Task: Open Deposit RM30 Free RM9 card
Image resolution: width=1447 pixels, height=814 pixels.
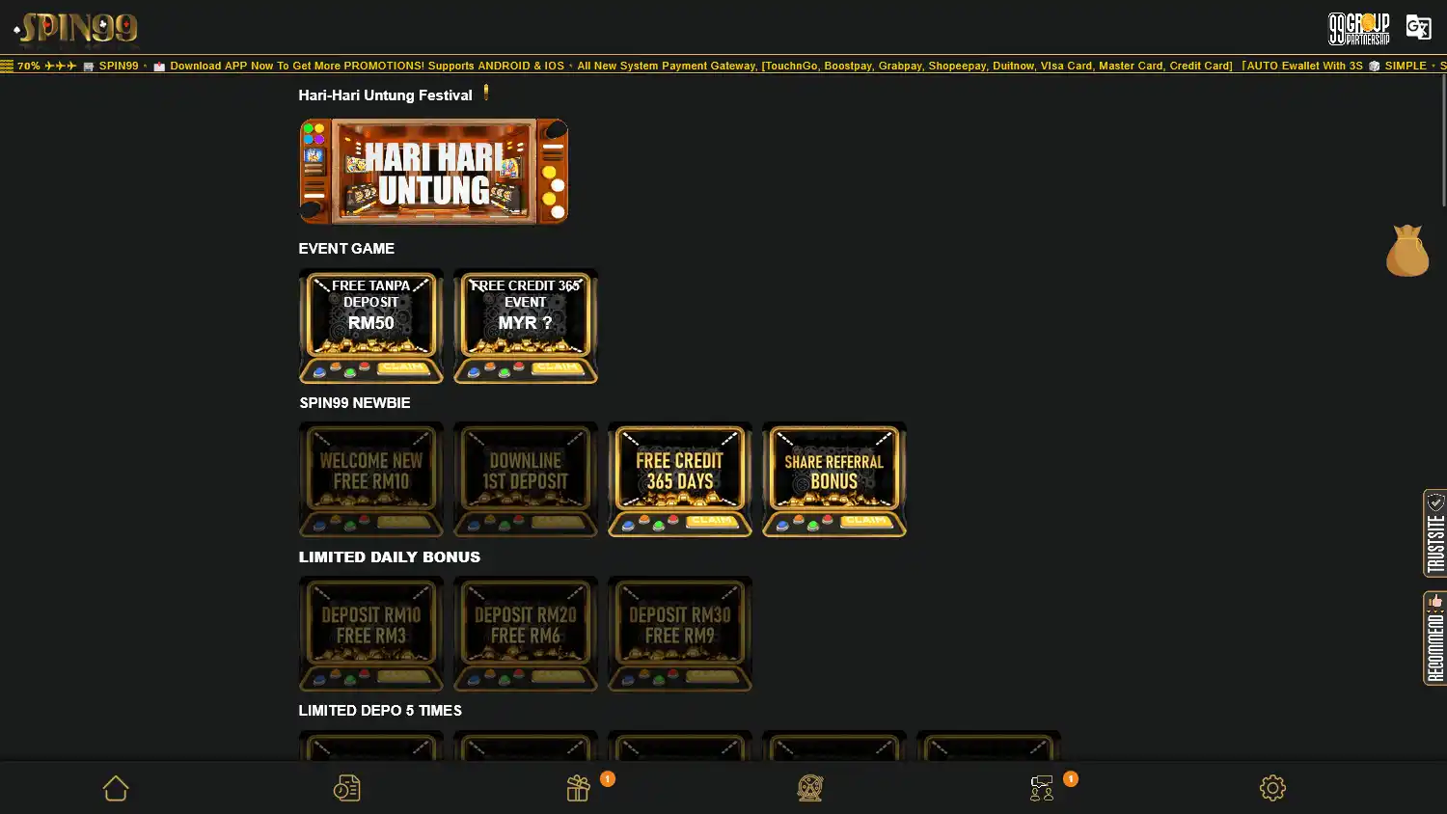Action: click(680, 634)
